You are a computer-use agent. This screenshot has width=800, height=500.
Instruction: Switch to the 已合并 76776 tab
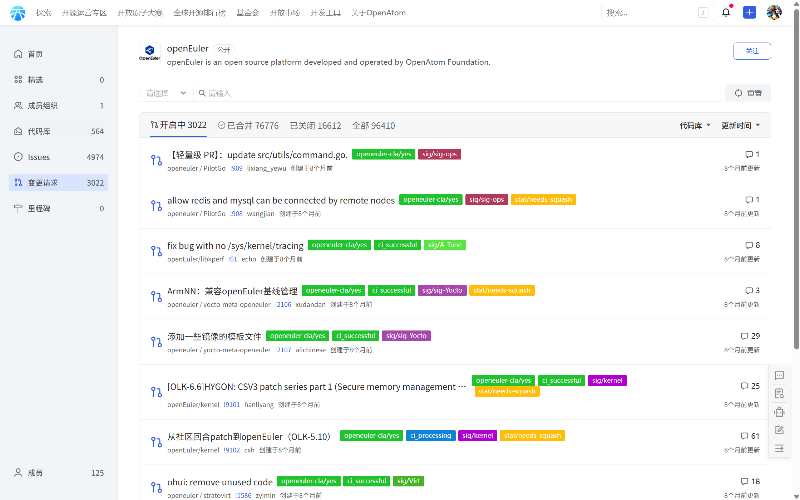pyautogui.click(x=248, y=126)
